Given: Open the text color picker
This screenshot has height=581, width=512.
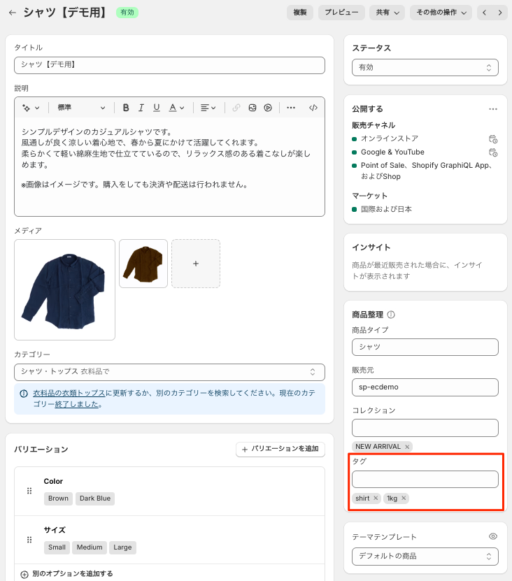Looking at the screenshot, I should [x=176, y=108].
